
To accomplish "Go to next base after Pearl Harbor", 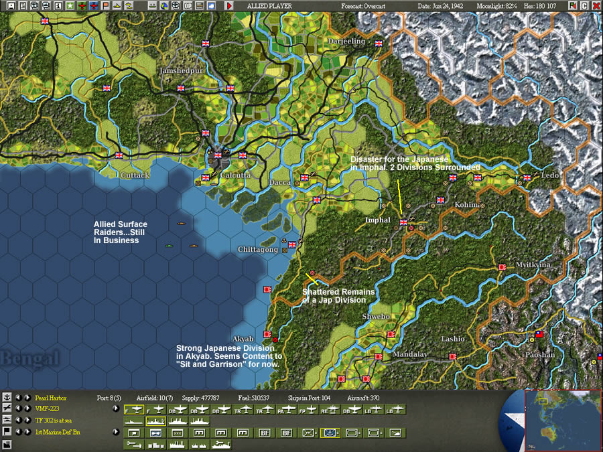I will pos(27,398).
